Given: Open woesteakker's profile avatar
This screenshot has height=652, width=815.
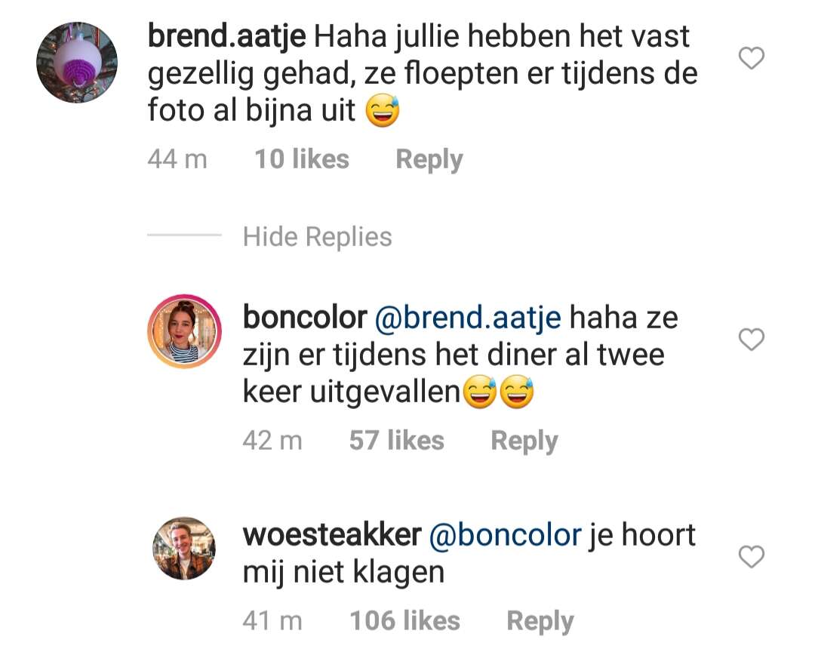Looking at the screenshot, I should coord(184,549).
